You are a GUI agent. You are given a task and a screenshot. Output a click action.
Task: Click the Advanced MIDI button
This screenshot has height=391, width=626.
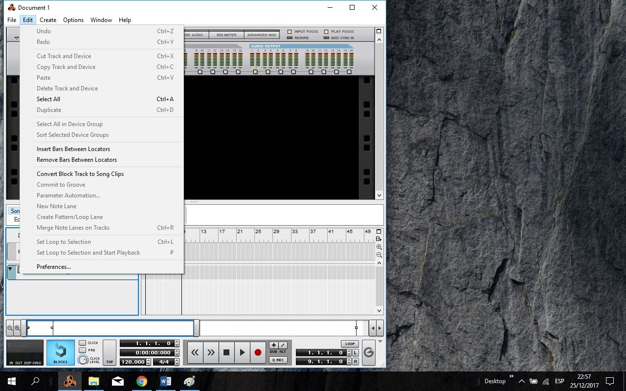click(261, 35)
